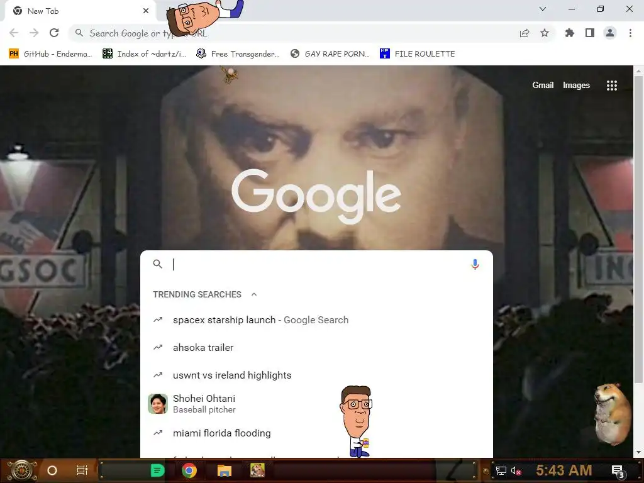Open the Google apps grid
The image size is (644, 483).
(612, 86)
